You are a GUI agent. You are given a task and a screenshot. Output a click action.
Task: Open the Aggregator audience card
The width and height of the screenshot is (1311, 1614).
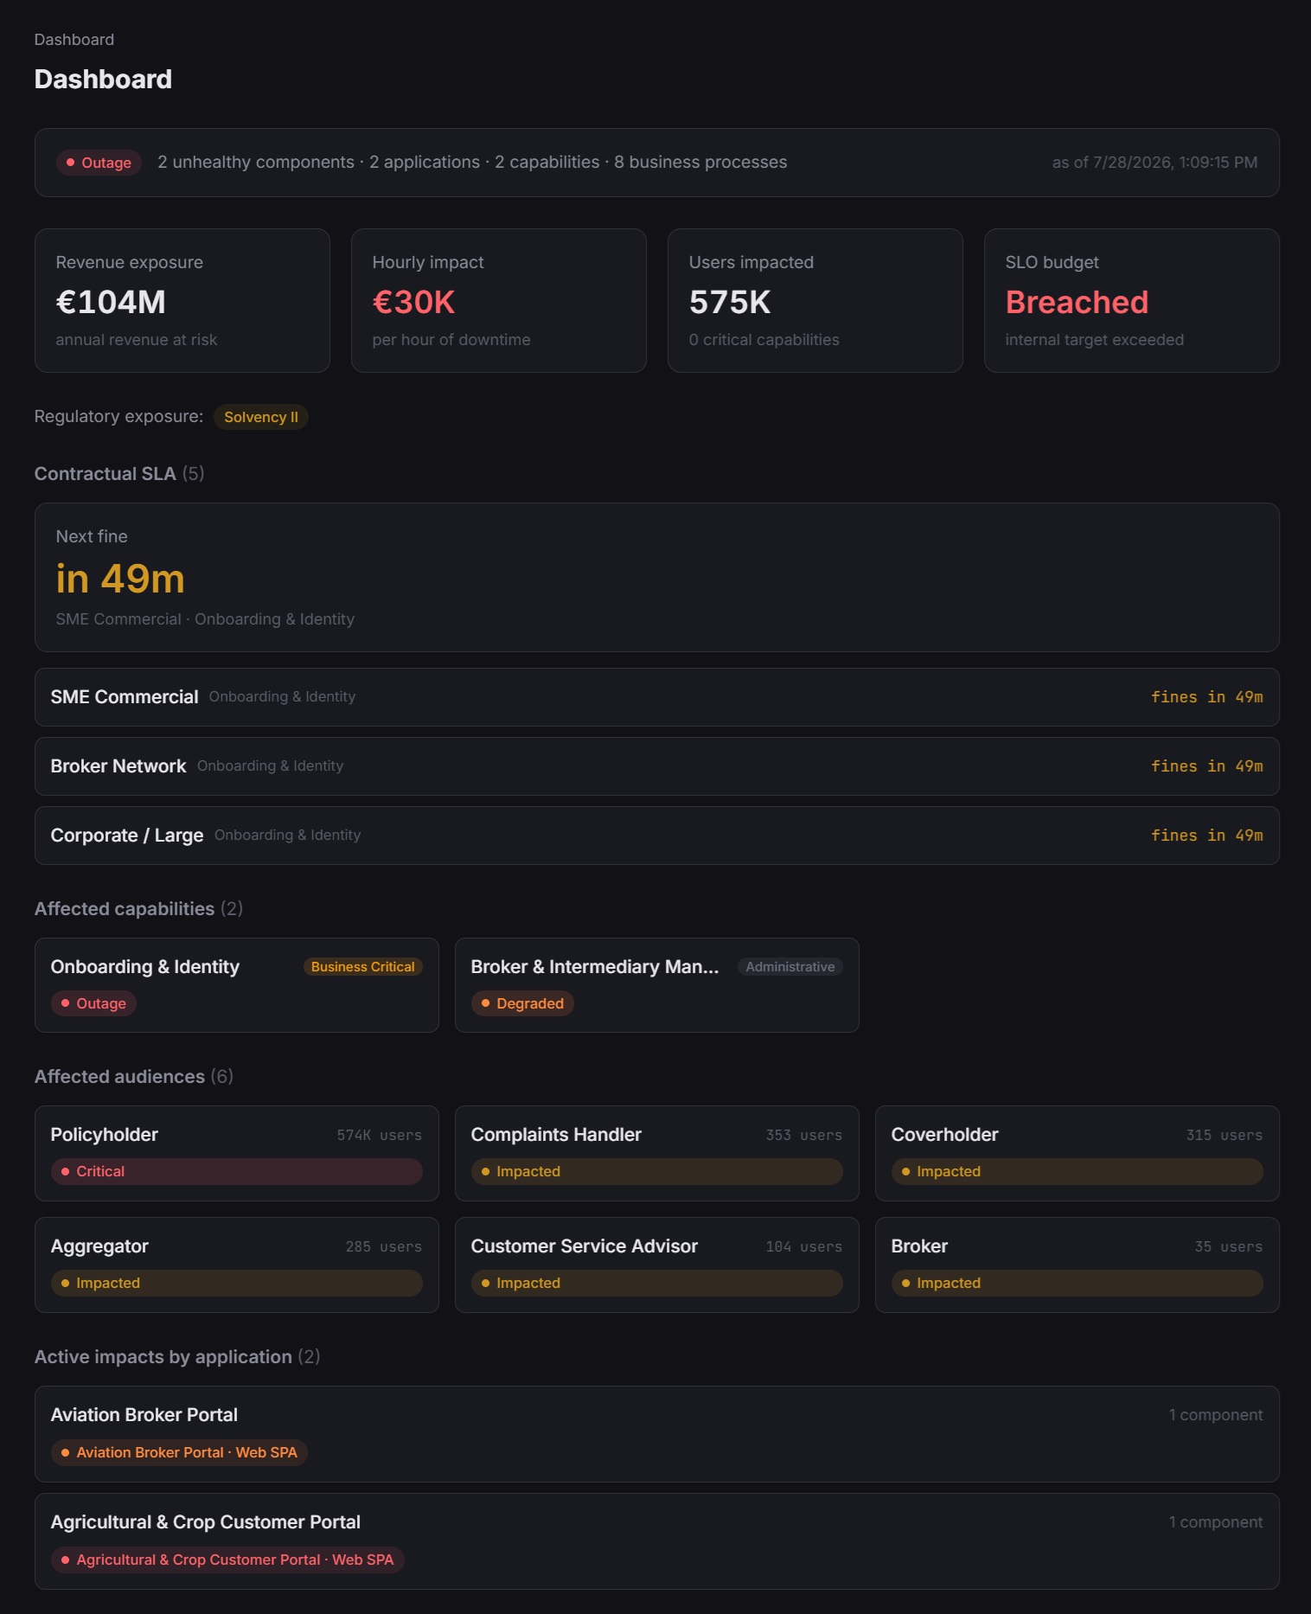(x=237, y=1265)
